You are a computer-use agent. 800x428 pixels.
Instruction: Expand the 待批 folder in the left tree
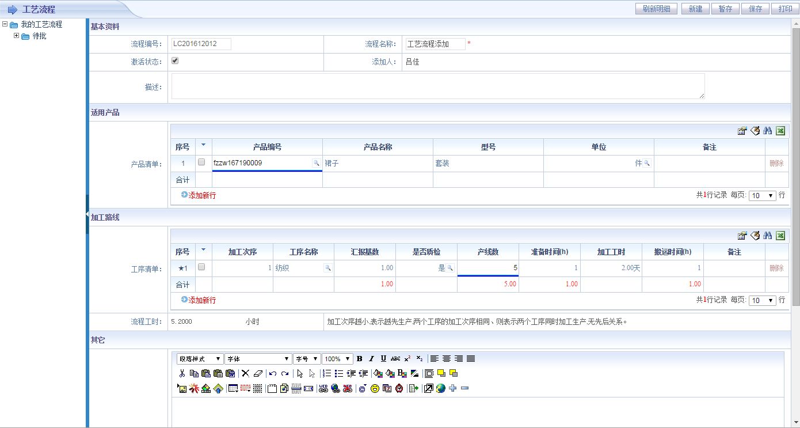coord(16,36)
